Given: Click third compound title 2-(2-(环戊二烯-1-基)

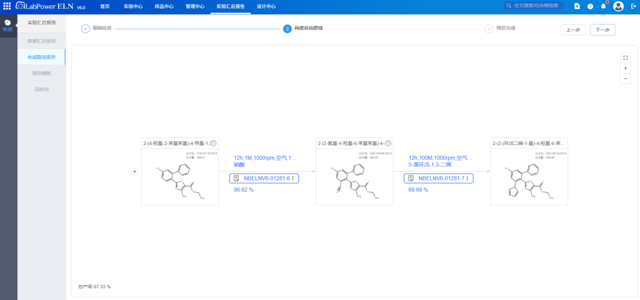Looking at the screenshot, I should (529, 143).
